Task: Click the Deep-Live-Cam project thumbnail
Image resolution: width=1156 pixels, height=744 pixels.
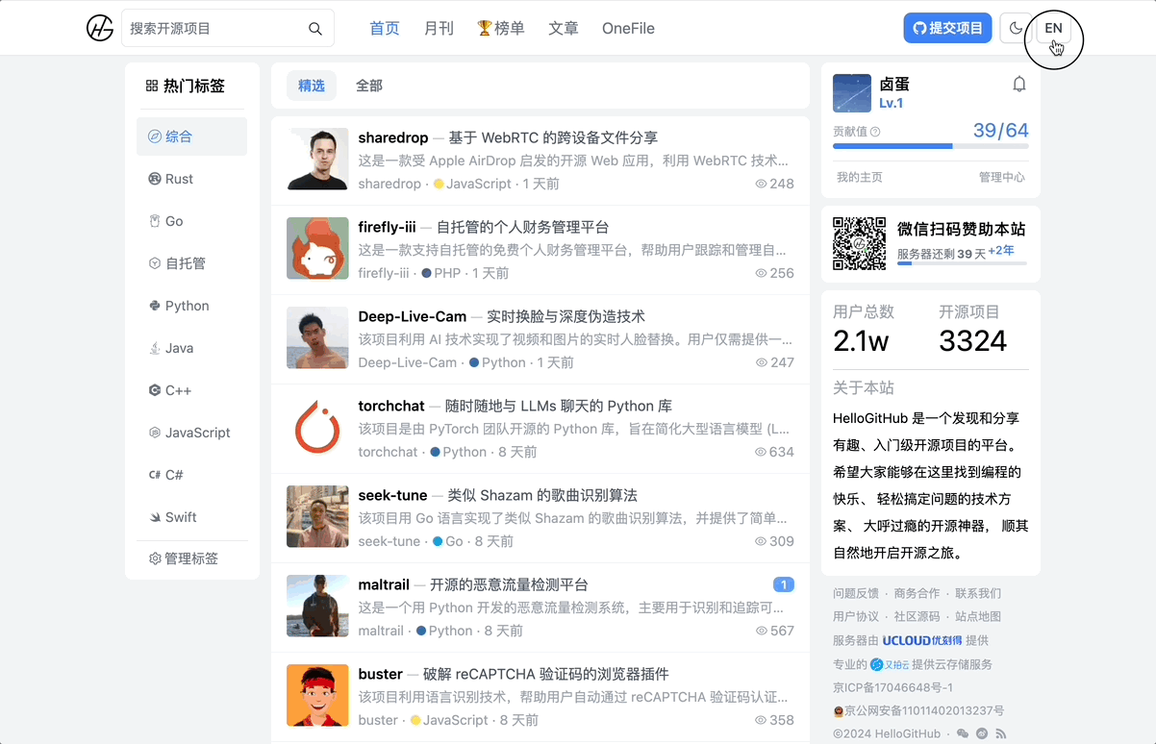Action: click(x=317, y=337)
